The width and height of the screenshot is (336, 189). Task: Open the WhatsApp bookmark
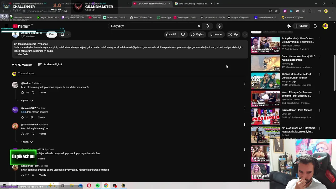(164, 18)
